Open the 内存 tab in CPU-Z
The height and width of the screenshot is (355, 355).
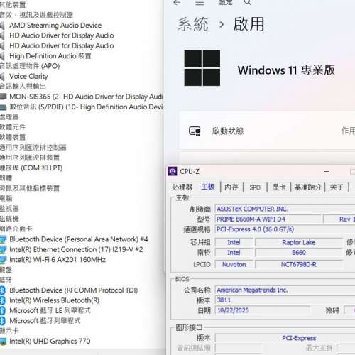(x=231, y=187)
